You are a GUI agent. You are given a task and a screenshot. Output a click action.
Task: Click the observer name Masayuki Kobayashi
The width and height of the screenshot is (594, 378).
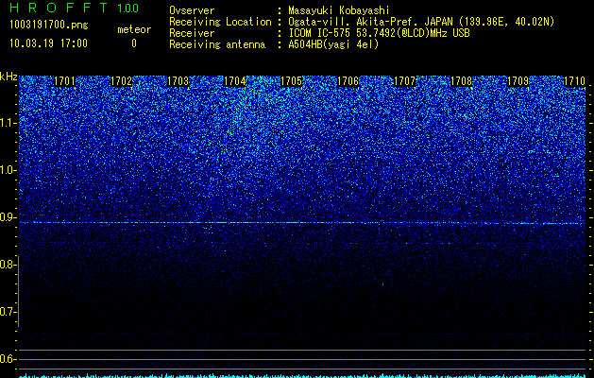pyautogui.click(x=339, y=10)
